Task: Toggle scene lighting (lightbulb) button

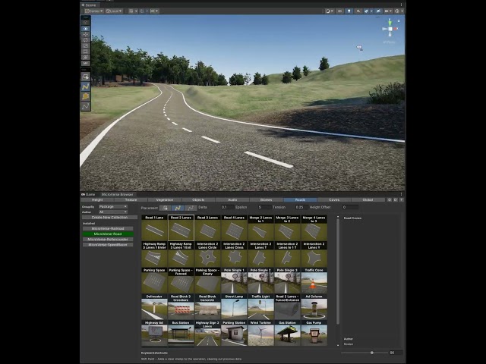Action: (349, 11)
